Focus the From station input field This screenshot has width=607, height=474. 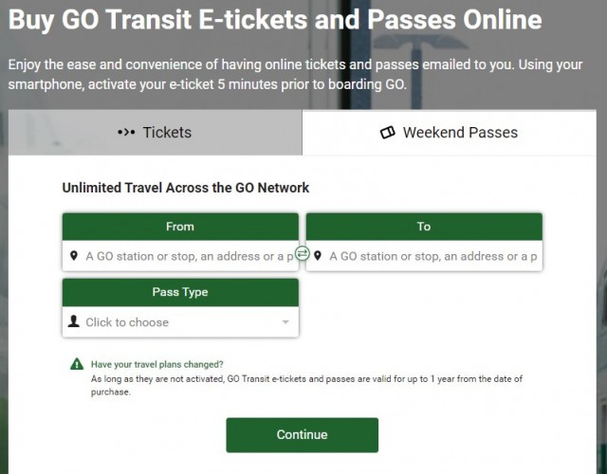(180, 256)
